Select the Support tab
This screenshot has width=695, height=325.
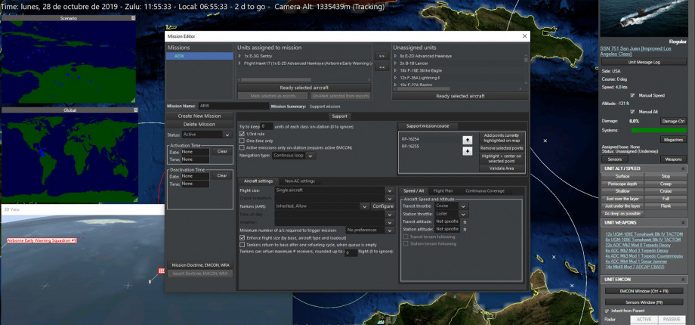point(340,116)
